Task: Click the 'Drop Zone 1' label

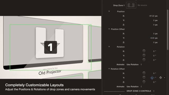Action: coord(119,5)
